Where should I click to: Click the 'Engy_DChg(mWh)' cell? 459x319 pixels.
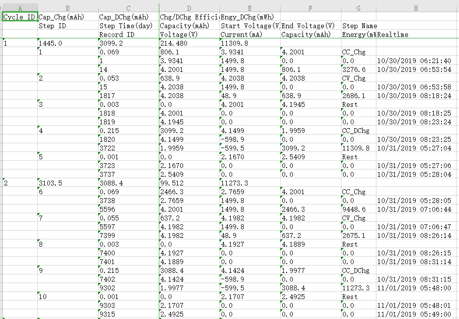[250, 17]
